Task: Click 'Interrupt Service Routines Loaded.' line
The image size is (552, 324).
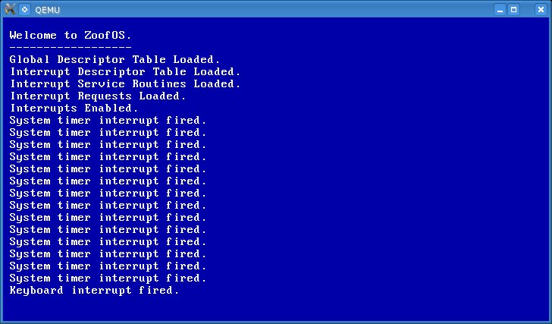Action: (x=125, y=83)
